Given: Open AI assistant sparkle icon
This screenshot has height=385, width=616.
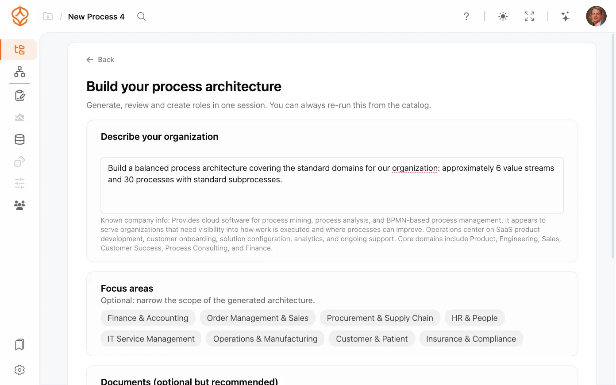Looking at the screenshot, I should 565,16.
